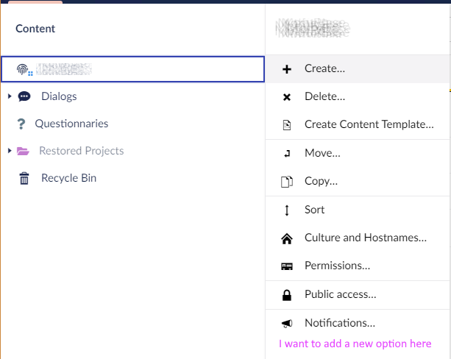Open the Public access... option
The height and width of the screenshot is (359, 451).
358,294
